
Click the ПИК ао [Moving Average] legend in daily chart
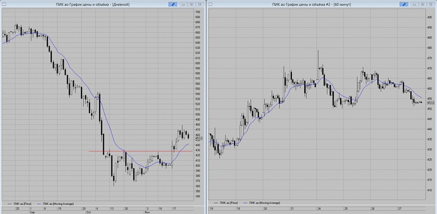(x=55, y=204)
